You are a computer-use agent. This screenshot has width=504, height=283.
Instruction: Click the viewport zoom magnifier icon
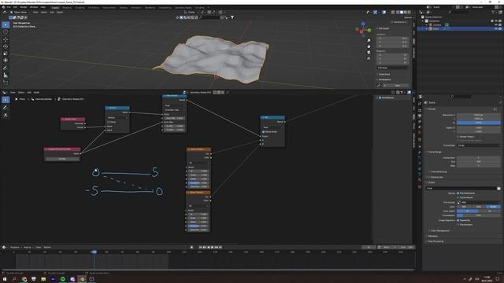369,40
